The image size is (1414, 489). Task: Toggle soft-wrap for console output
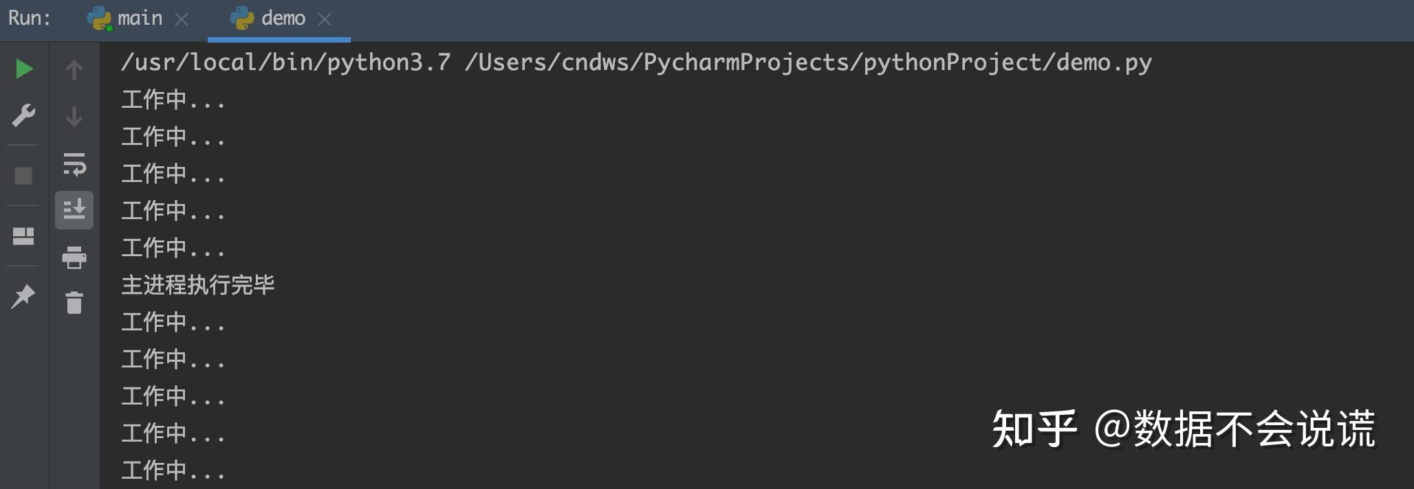click(x=74, y=164)
